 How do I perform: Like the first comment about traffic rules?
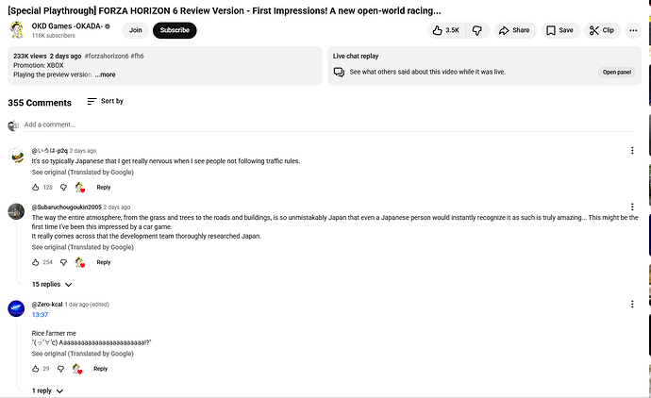tap(36, 188)
